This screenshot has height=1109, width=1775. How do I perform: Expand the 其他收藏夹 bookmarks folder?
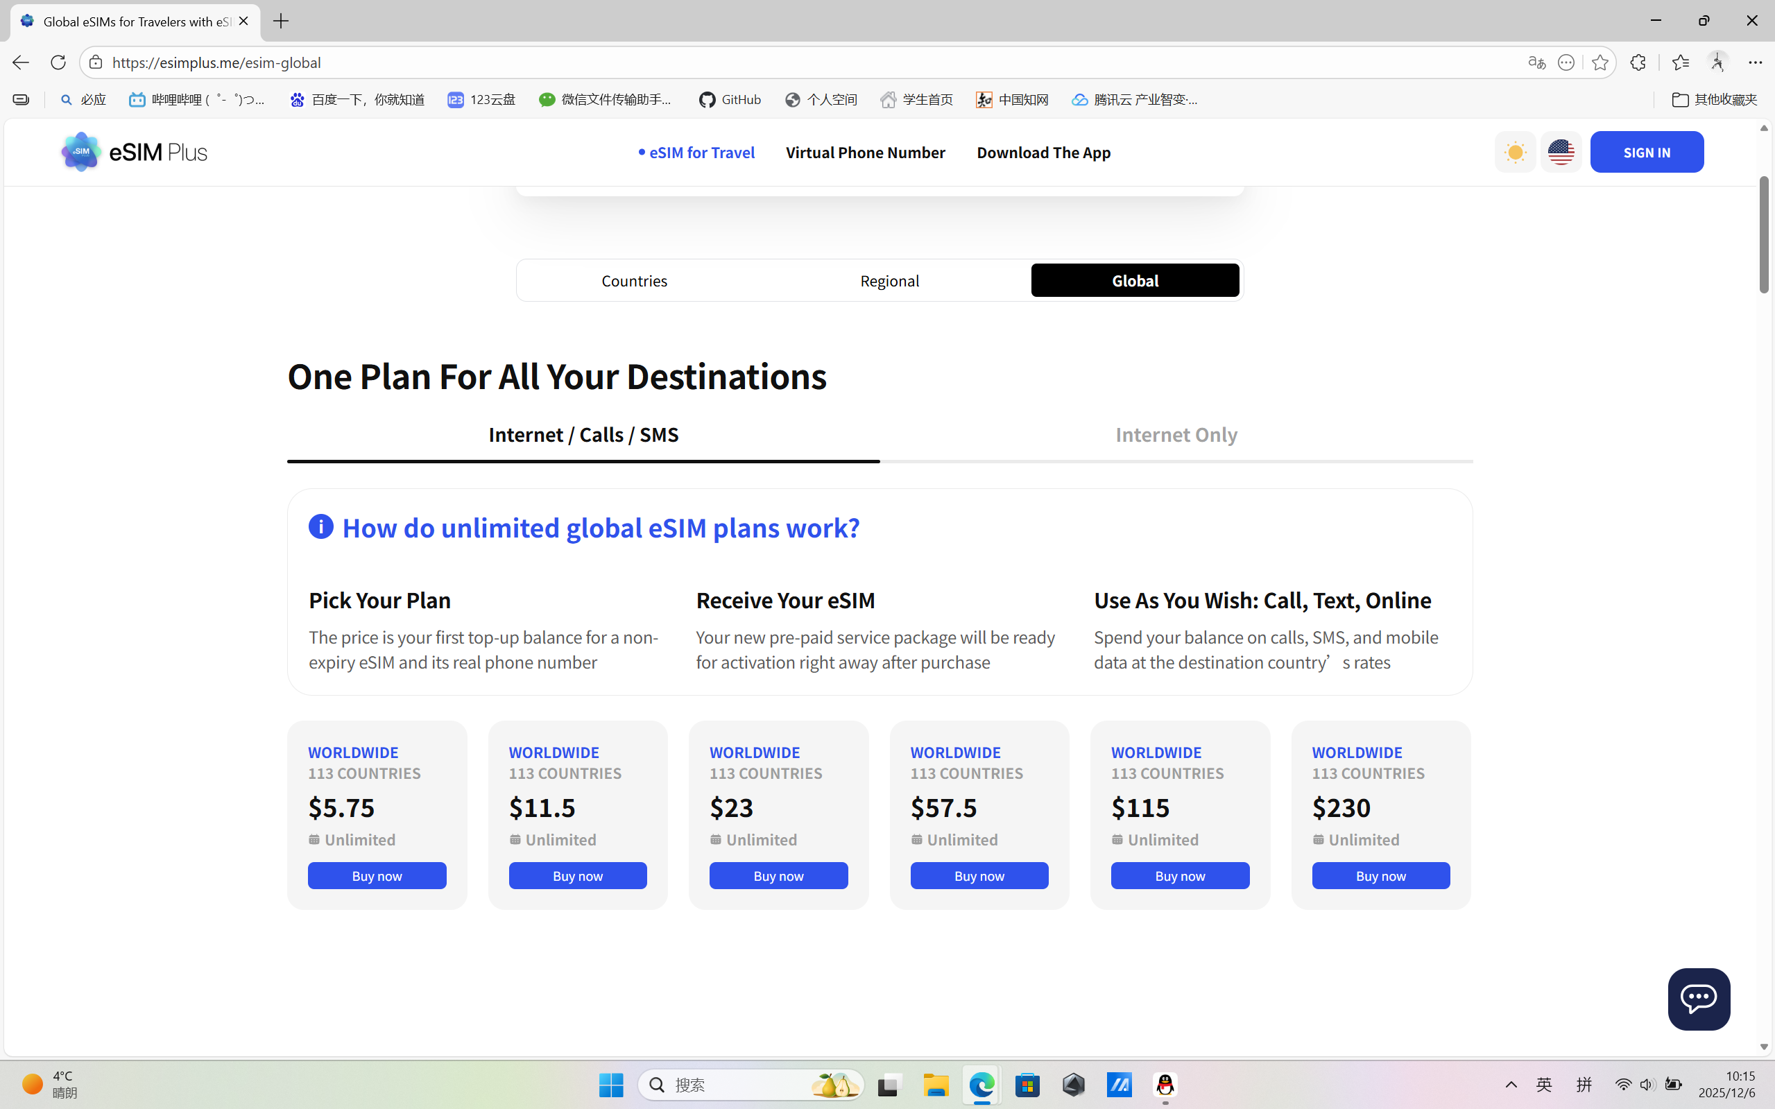(1714, 100)
